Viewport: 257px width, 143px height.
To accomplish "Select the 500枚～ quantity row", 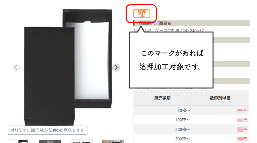I will (x=191, y=139).
